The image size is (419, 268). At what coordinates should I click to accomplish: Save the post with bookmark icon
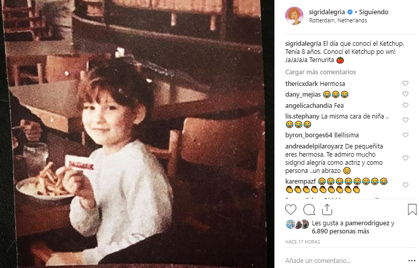pos(412,210)
